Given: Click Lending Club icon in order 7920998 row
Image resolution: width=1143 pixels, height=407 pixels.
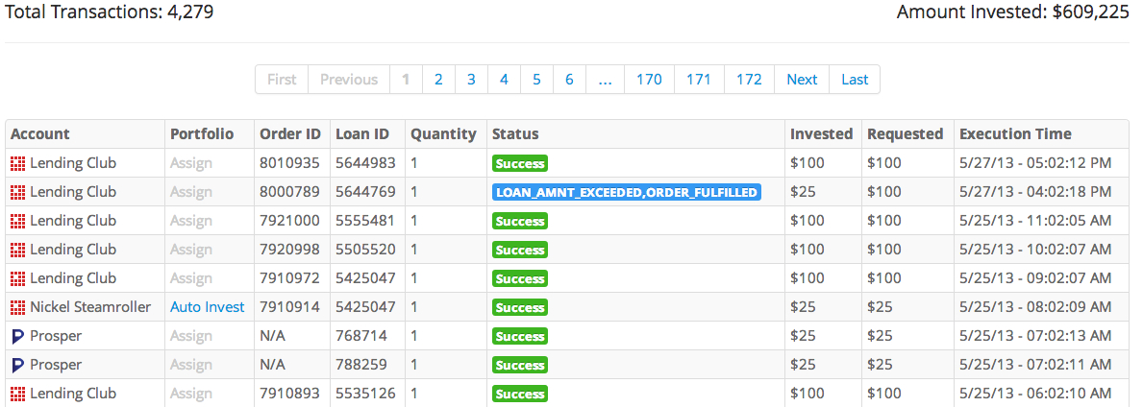Looking at the screenshot, I should point(17,250).
